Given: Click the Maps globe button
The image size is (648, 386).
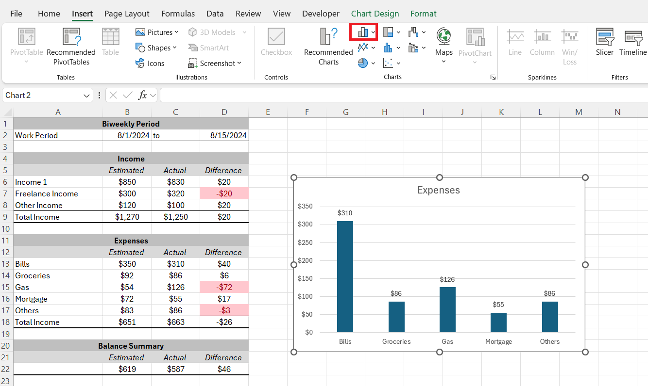Looking at the screenshot, I should coord(443,45).
